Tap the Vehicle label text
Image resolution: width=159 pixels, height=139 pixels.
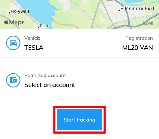[x=32, y=38]
